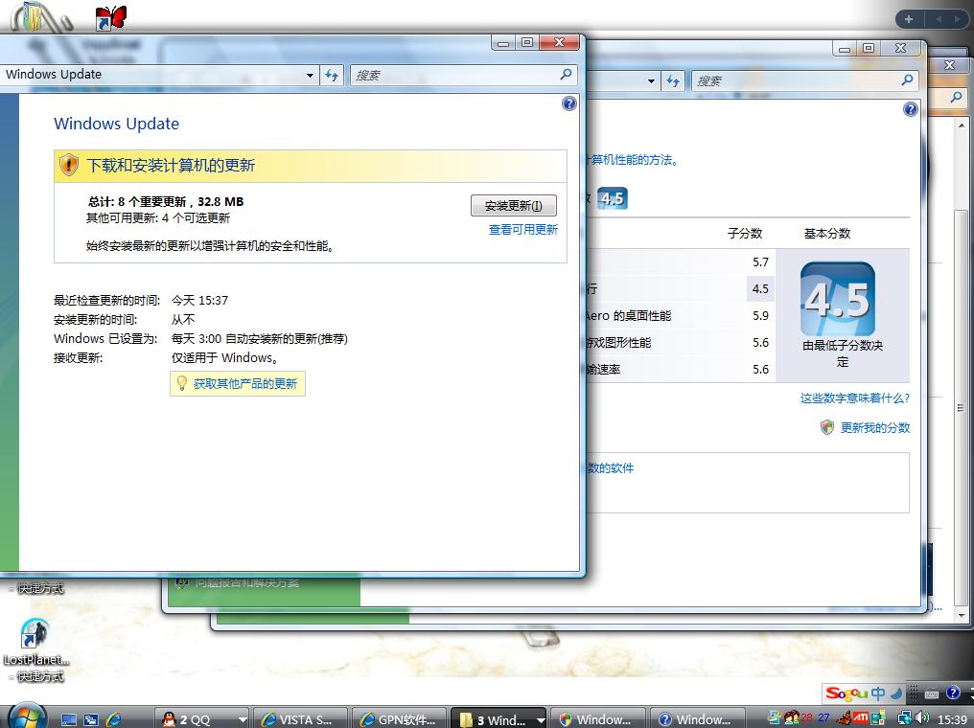
Task: Expand the 3 Wind... taskbar group arrow
Action: [541, 720]
